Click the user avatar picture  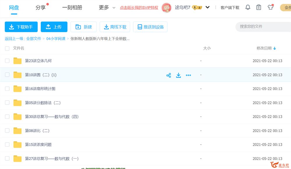pyautogui.click(x=166, y=8)
